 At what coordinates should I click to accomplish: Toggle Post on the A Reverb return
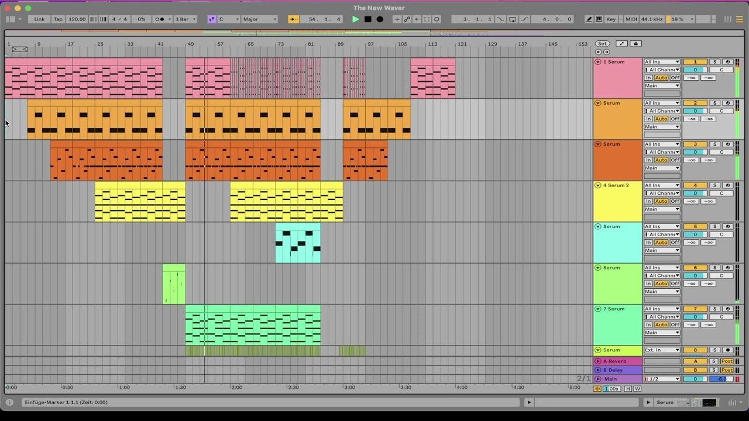point(727,361)
